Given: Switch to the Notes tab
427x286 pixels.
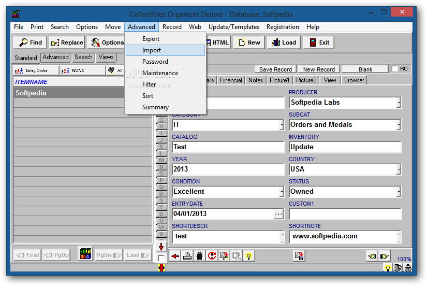Looking at the screenshot, I should tap(256, 80).
